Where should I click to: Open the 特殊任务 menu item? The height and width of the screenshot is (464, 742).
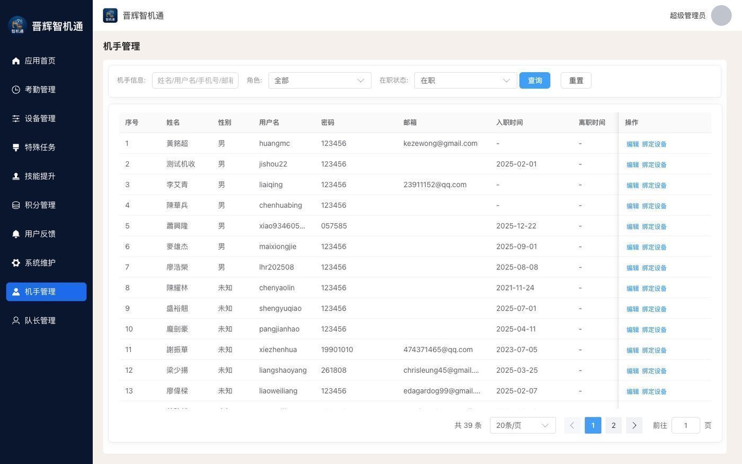click(46, 147)
